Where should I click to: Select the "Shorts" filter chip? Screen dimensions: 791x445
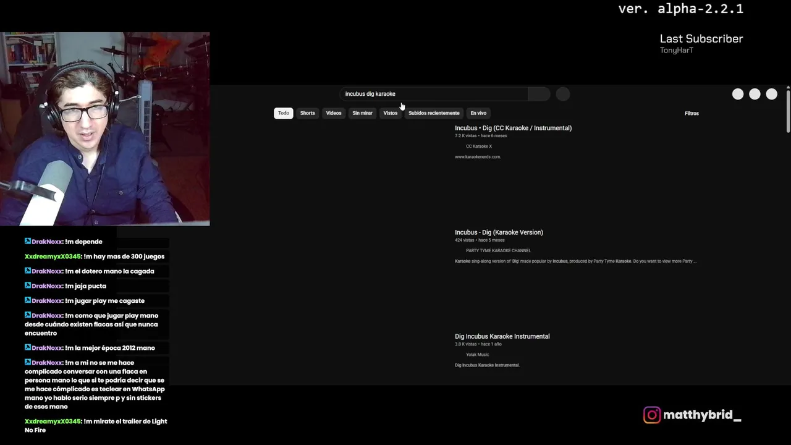coord(308,113)
